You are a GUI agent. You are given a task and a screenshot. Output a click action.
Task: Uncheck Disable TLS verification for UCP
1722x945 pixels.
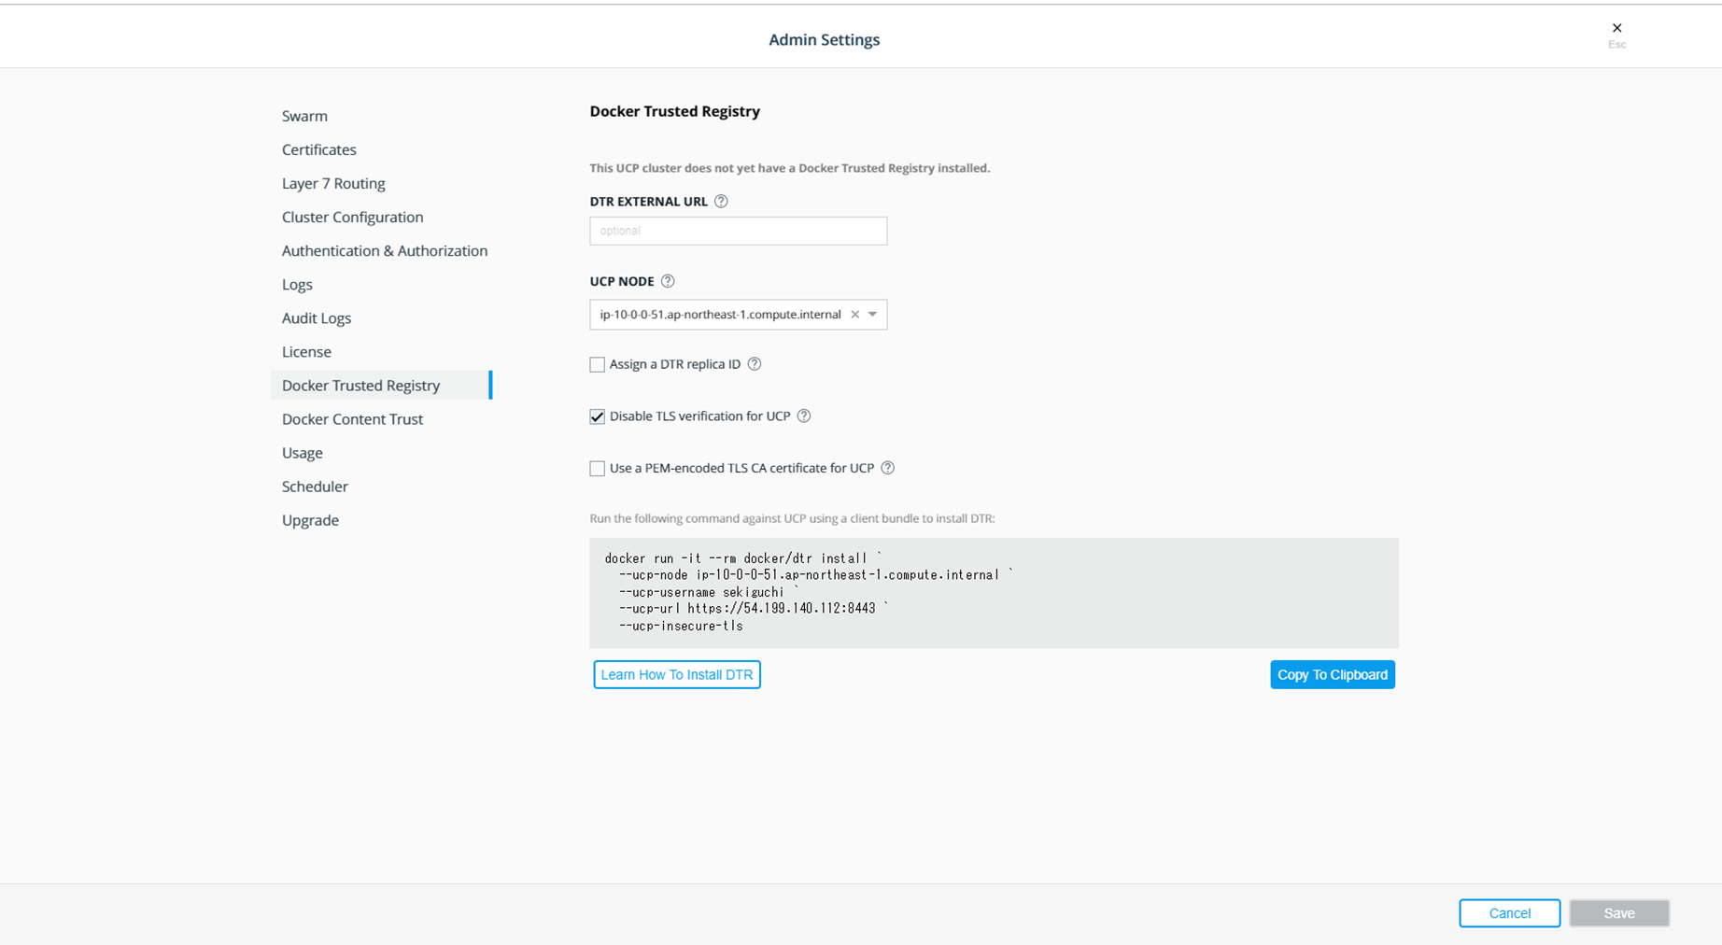coord(598,416)
